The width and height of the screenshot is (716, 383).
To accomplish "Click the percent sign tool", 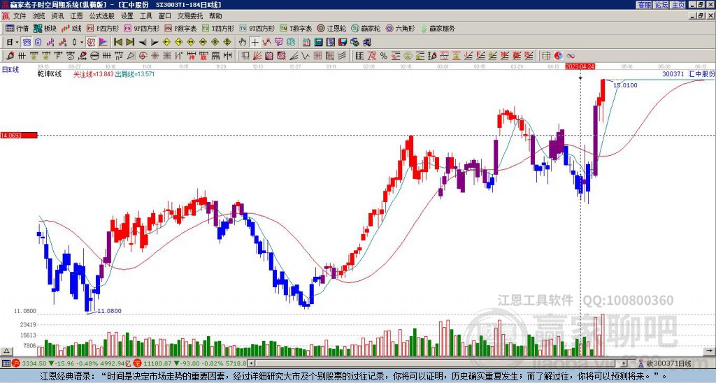I will tap(384, 56).
